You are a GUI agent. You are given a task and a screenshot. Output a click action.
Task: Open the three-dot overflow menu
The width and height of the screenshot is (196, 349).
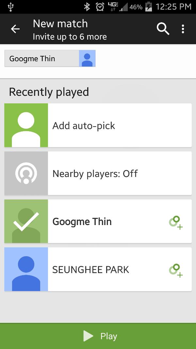(x=183, y=29)
